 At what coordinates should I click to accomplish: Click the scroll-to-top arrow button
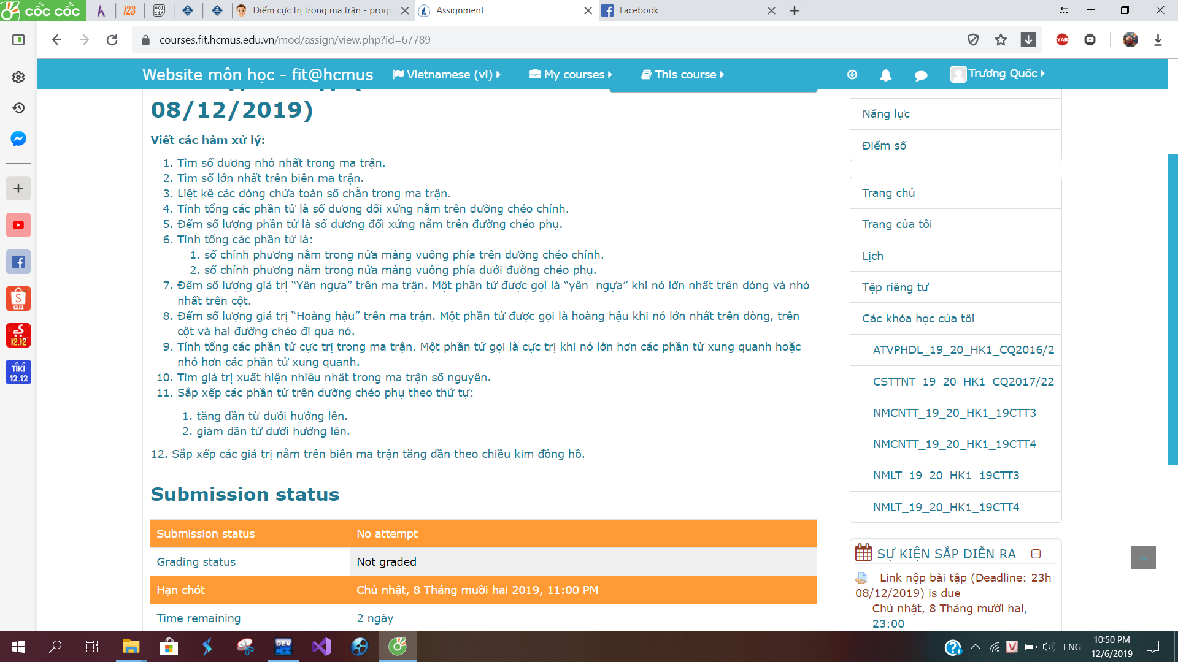pyautogui.click(x=1142, y=558)
